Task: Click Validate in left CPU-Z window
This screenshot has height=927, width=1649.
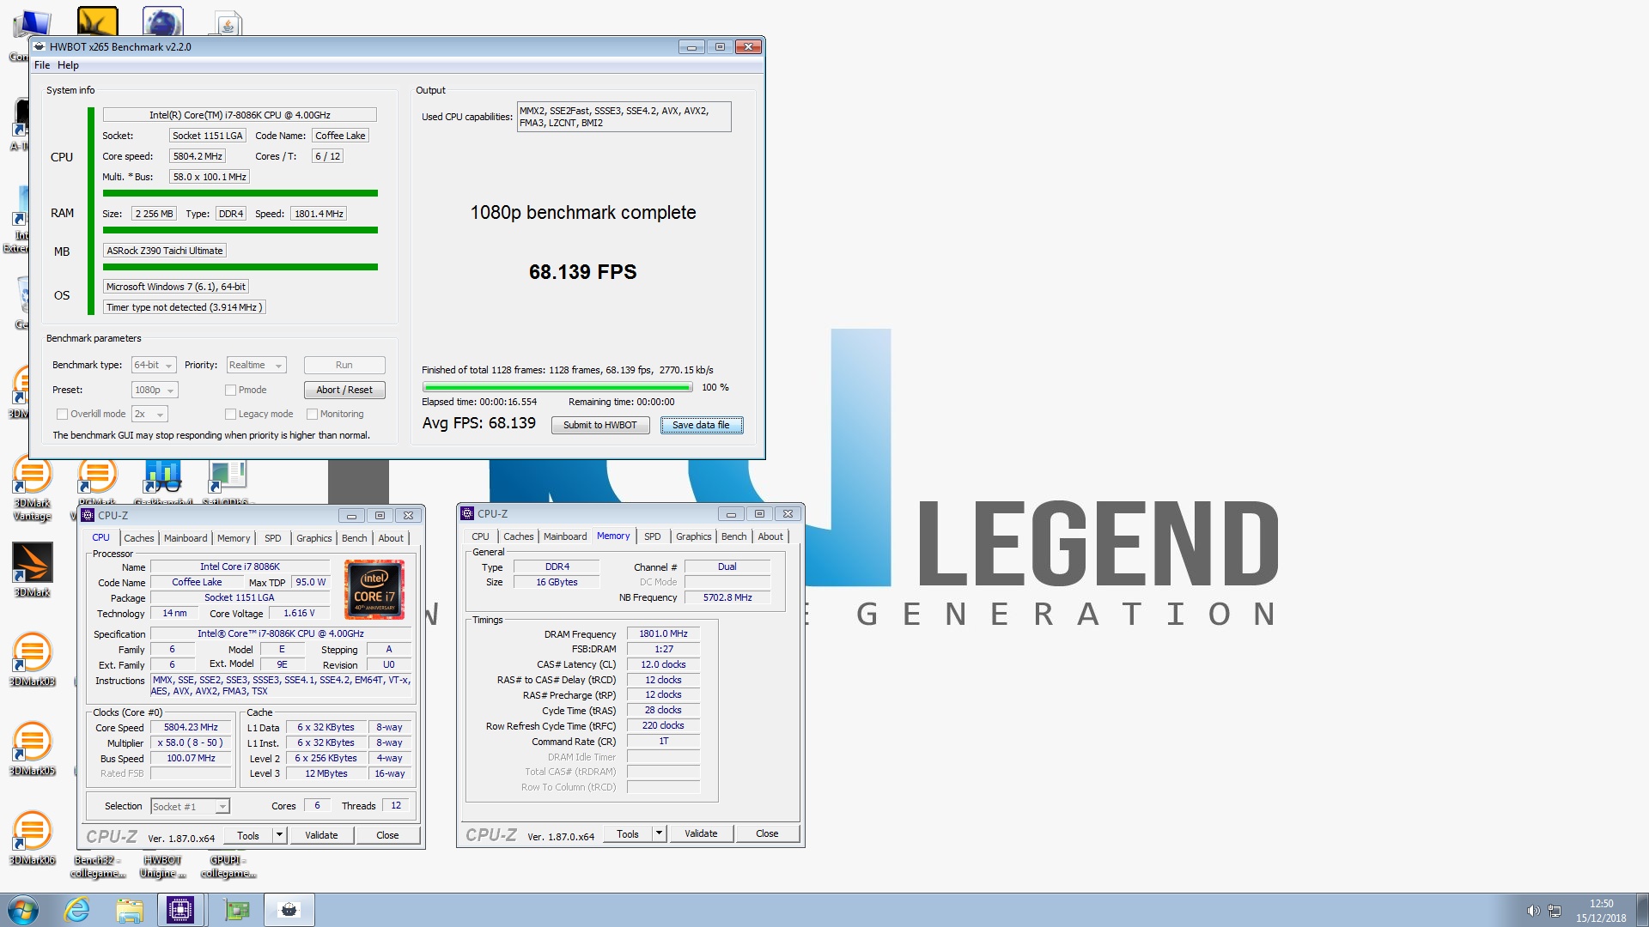Action: coord(321,835)
